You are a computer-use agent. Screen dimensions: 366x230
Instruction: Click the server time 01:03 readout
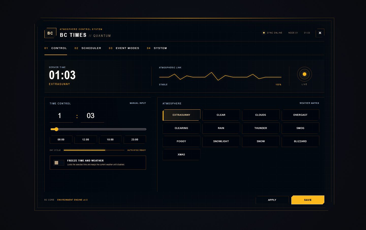[x=62, y=75]
